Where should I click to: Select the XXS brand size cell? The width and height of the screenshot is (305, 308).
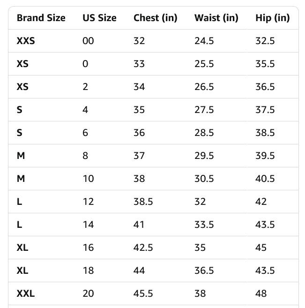pos(26,41)
